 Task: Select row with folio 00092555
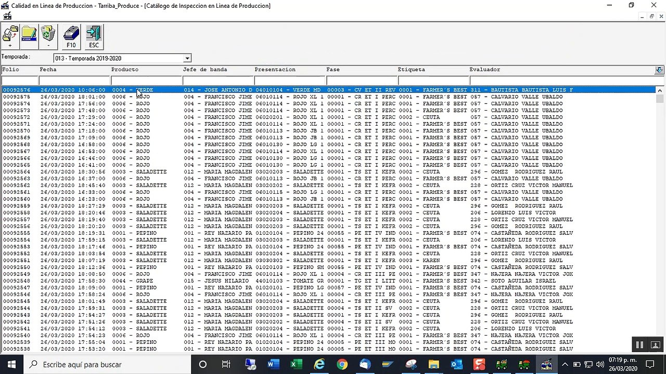coord(328,233)
